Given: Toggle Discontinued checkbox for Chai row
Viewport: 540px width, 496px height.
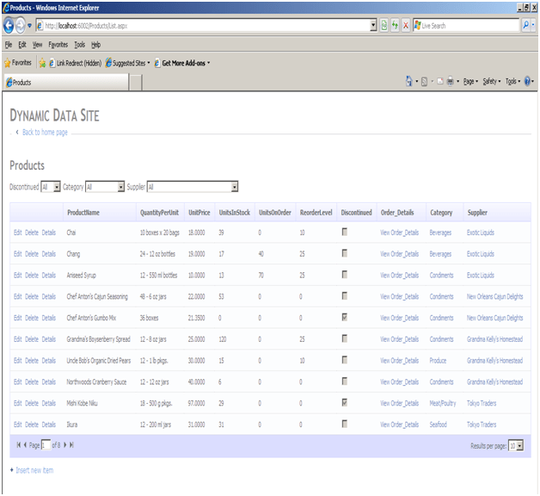Looking at the screenshot, I should pos(345,232).
